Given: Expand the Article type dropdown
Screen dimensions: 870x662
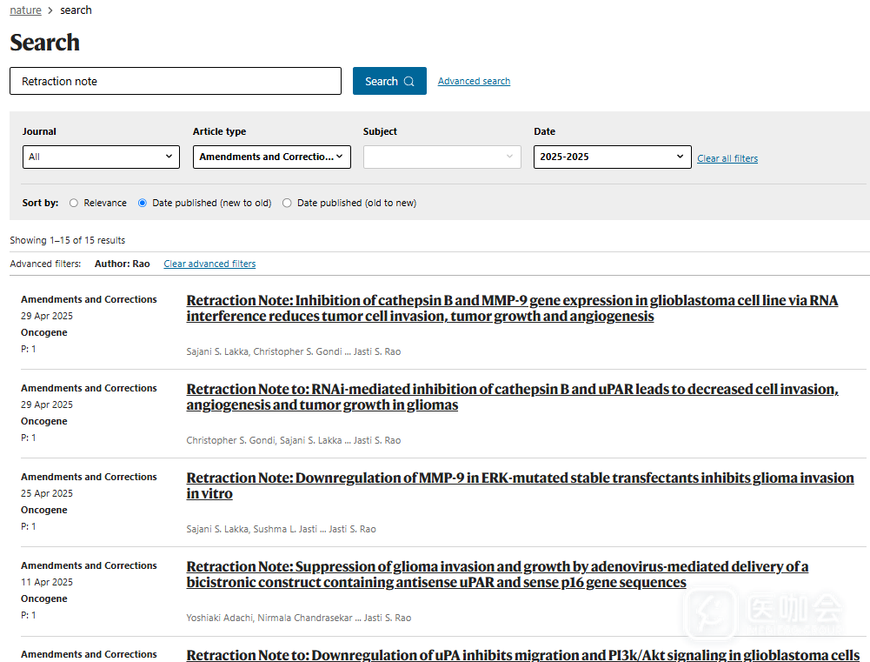Looking at the screenshot, I should point(270,157).
